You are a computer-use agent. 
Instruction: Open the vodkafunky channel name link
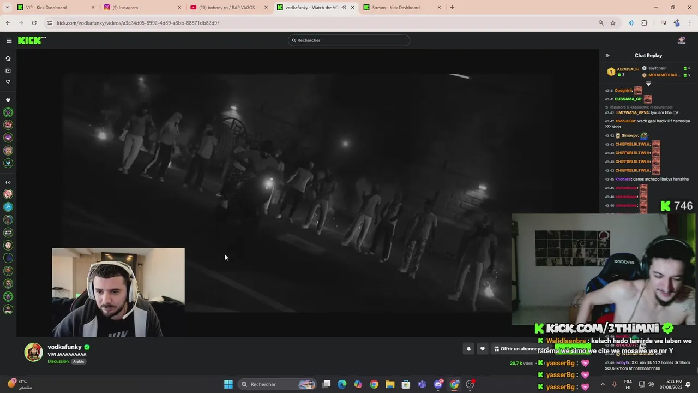[64, 347]
